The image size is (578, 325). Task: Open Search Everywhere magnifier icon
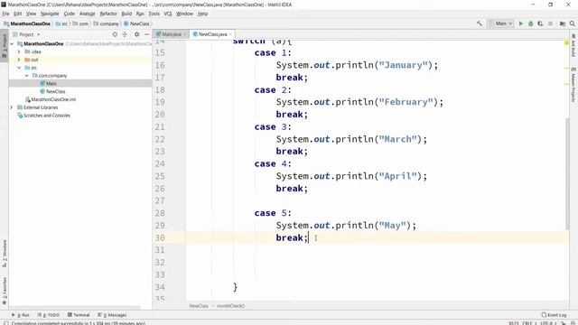click(572, 23)
